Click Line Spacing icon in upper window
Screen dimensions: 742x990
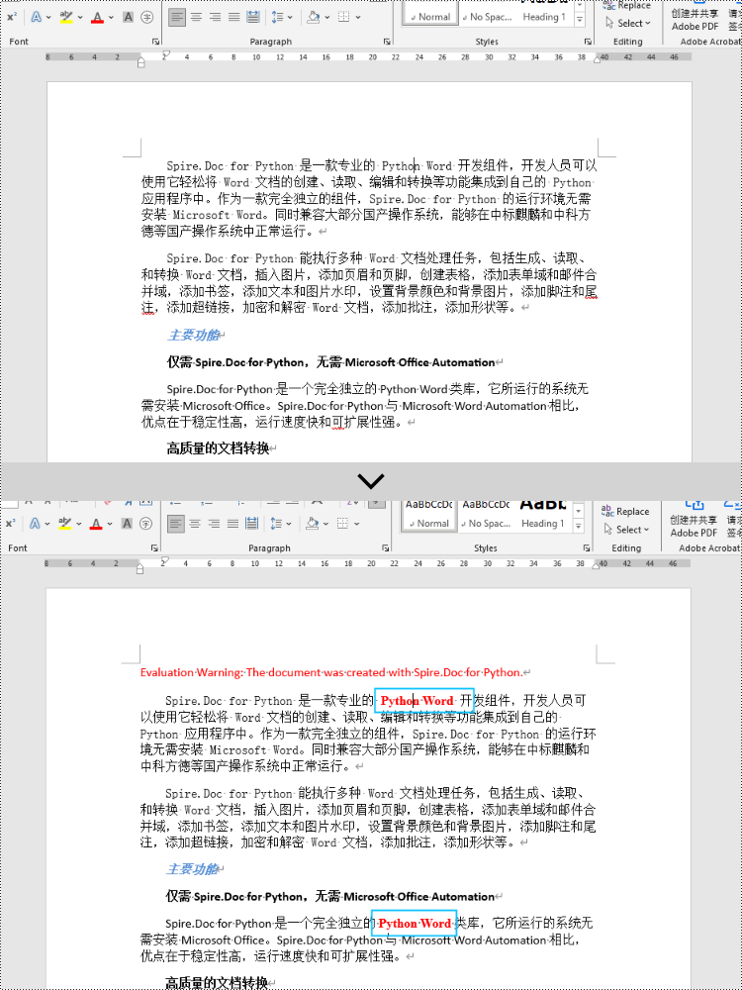[277, 18]
